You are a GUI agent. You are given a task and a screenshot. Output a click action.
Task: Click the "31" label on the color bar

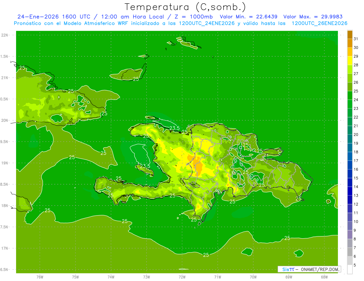[356, 39]
